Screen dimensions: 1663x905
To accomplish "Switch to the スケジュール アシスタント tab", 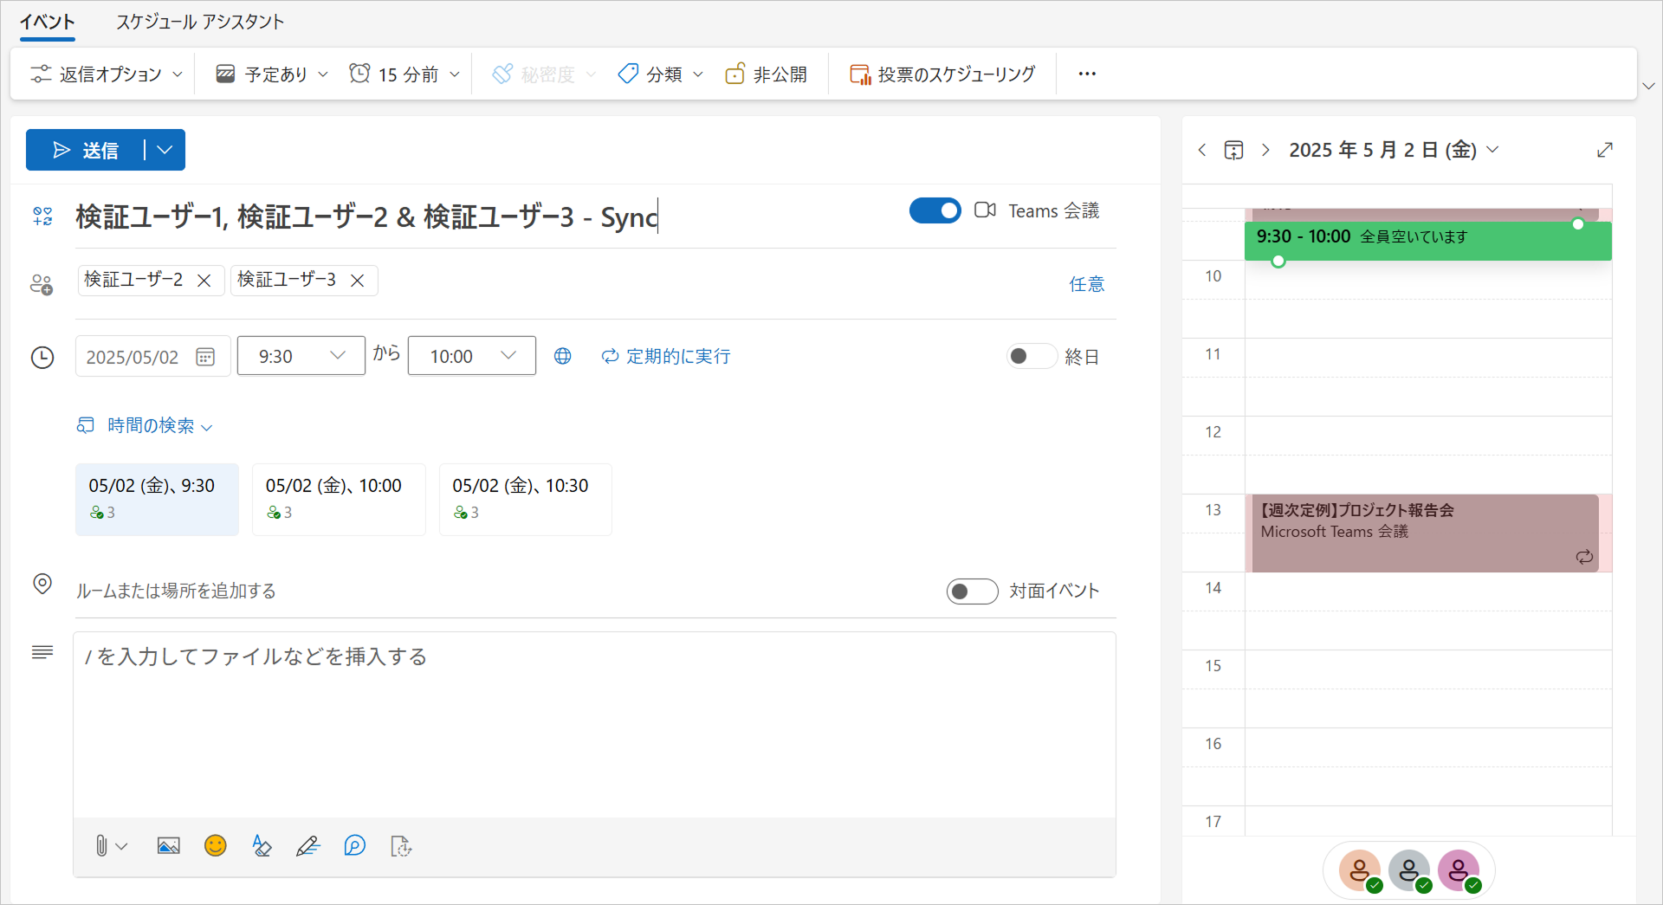I will coord(200,22).
